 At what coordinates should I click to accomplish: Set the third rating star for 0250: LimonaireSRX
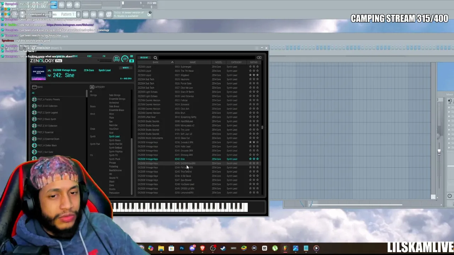point(257,193)
